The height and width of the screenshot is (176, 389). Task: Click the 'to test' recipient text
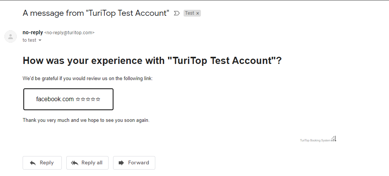[29, 40]
